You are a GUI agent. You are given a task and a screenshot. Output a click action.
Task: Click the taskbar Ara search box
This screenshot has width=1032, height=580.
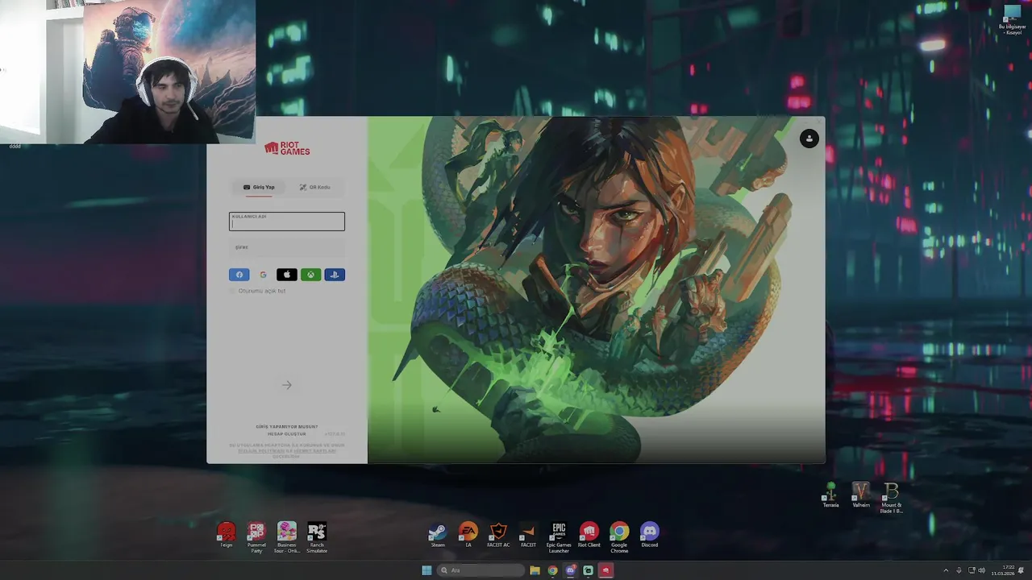click(481, 570)
